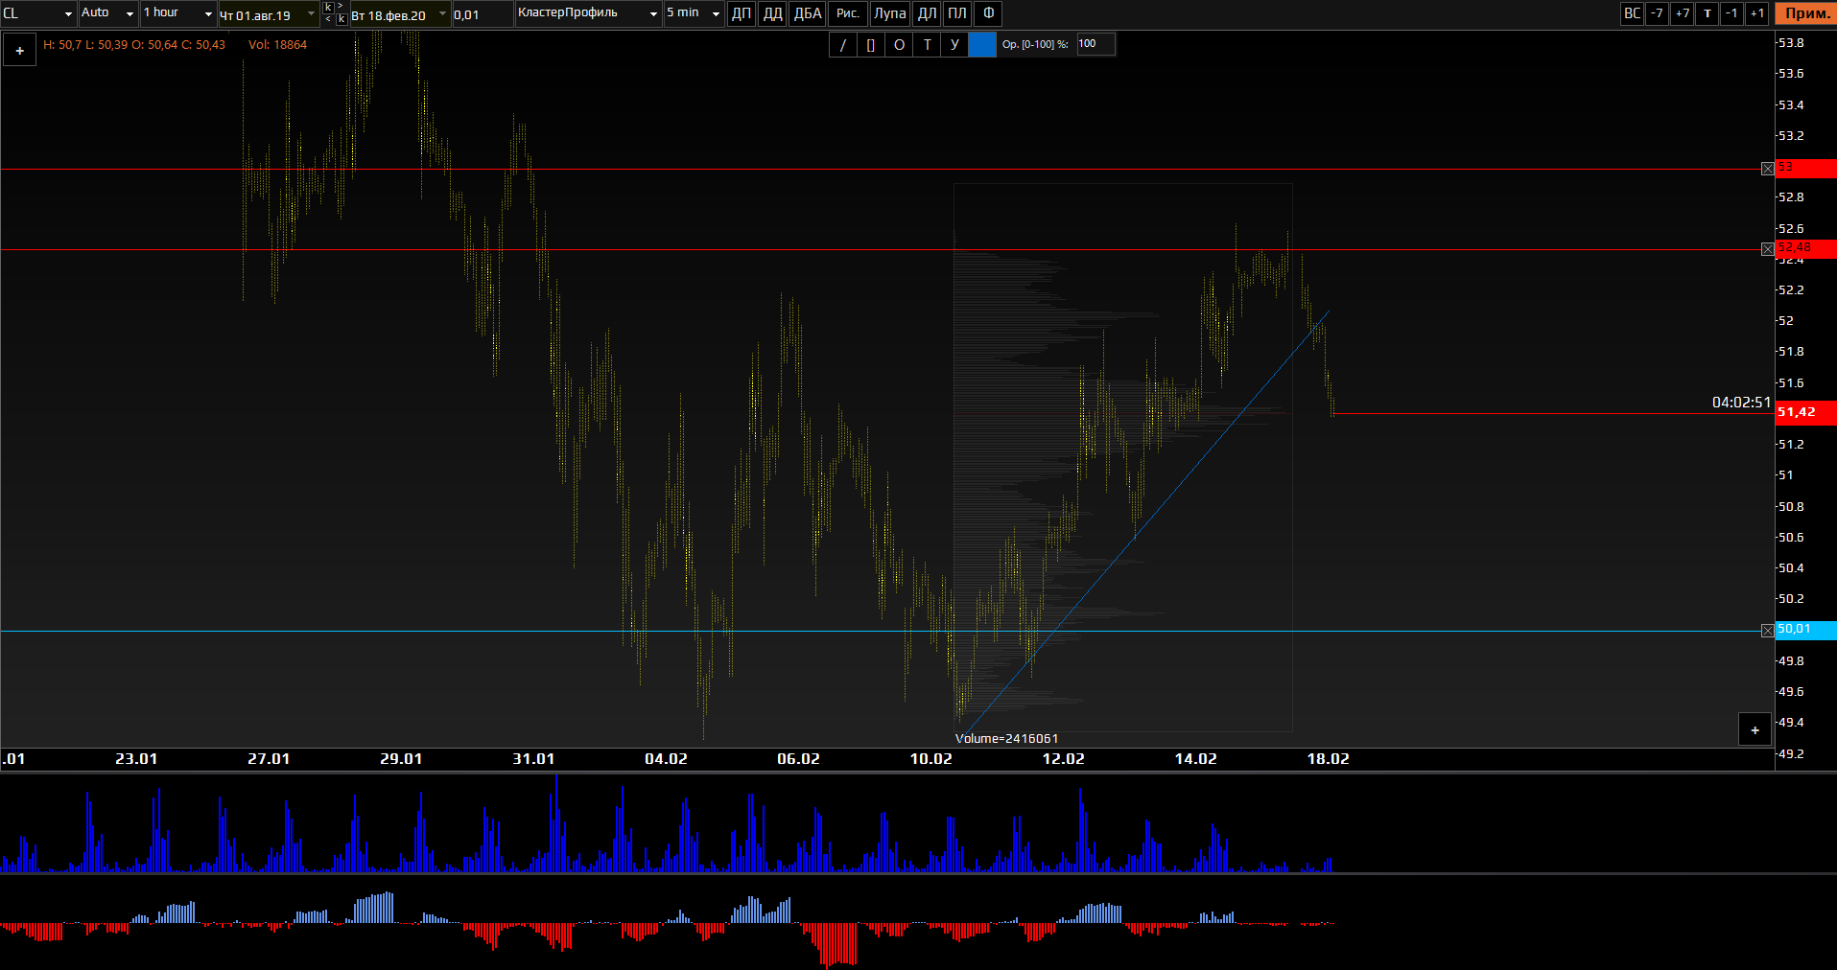The image size is (1837, 970).
Task: Select the text 'T' drawing tool
Action: click(927, 45)
